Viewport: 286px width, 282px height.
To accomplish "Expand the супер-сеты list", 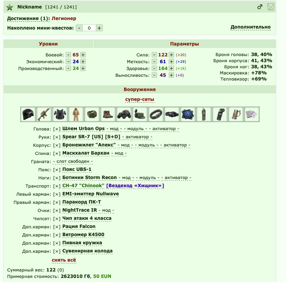I will click(140, 99).
